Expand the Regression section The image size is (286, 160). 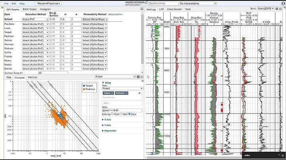[109, 131]
